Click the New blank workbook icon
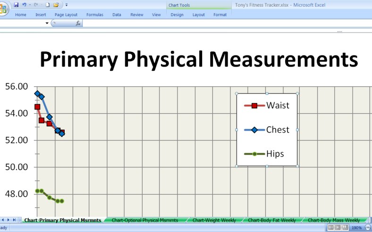Image resolution: width=372 pixels, height=232 pixels. [x=48, y=5]
